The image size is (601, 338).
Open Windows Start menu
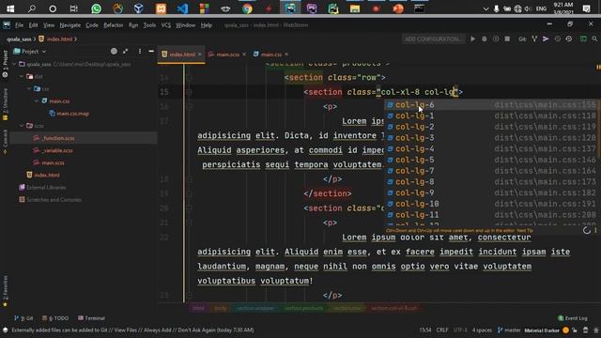click(10, 8)
